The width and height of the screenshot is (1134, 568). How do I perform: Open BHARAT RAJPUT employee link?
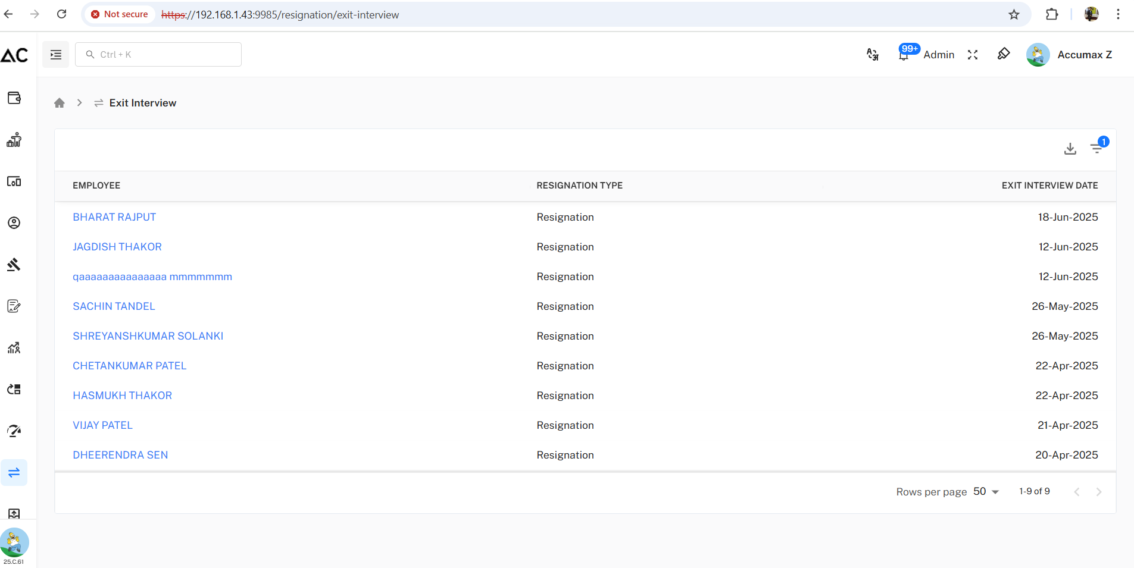114,217
